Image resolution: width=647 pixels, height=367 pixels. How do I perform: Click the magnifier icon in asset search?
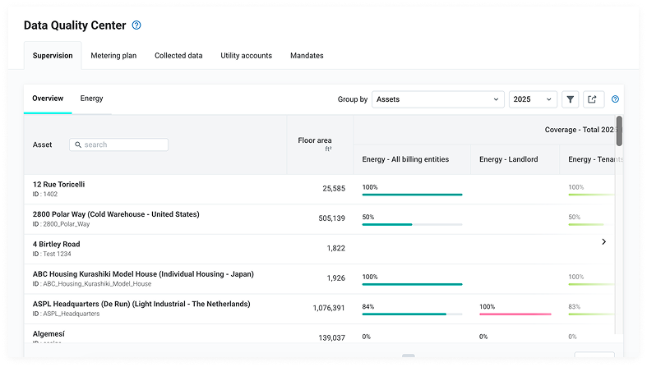(x=78, y=145)
